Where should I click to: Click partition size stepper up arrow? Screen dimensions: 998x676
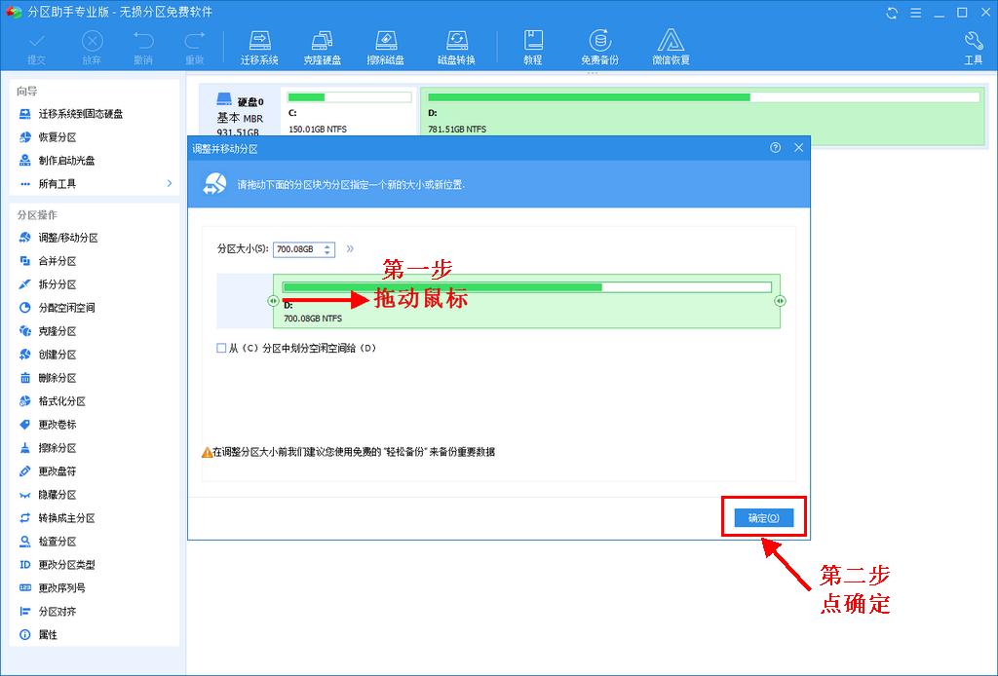[326, 244]
